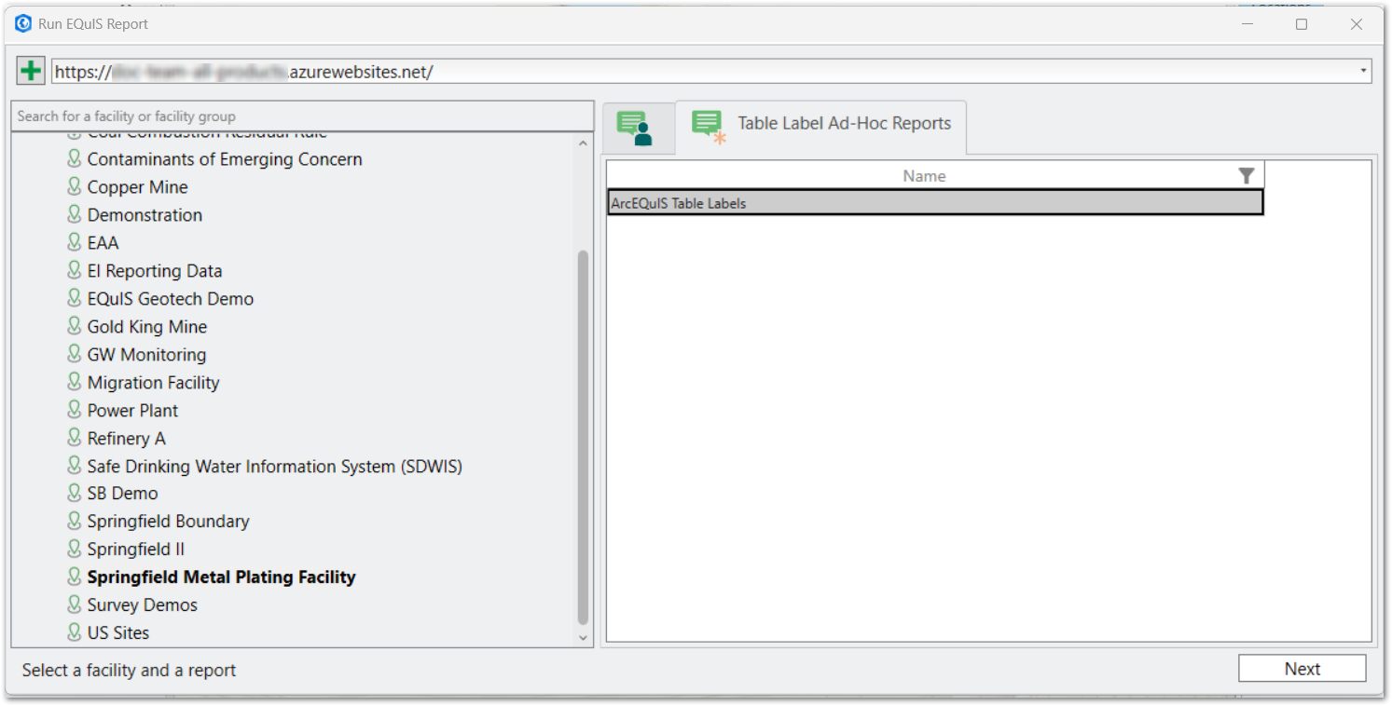Select the Migration Facility entry
This screenshot has width=1392, height=706.
tap(153, 383)
